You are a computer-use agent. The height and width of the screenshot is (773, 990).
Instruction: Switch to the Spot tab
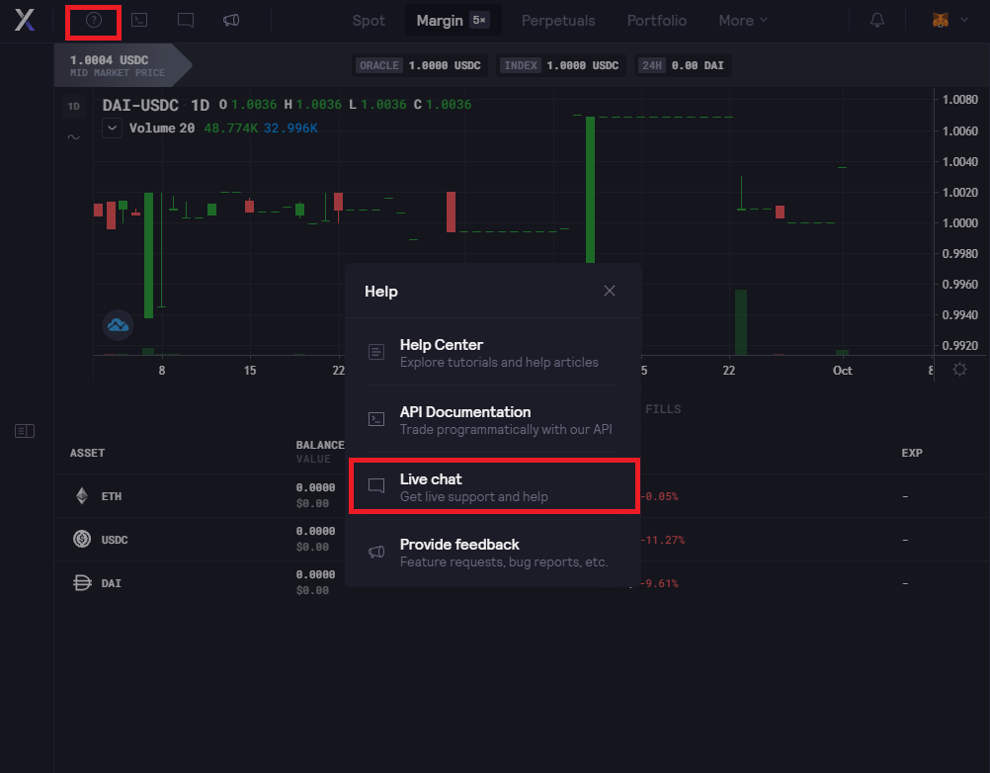coord(369,20)
